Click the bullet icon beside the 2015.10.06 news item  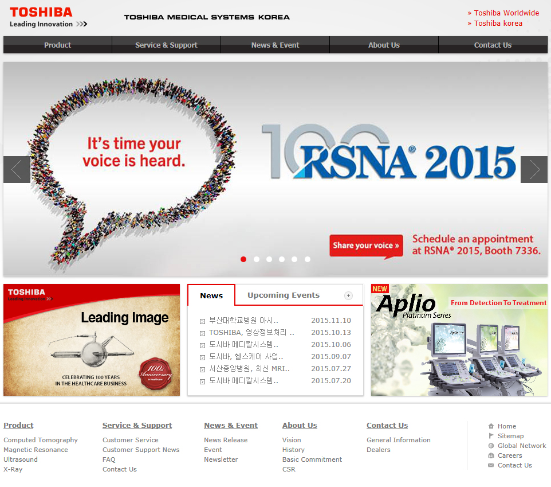202,345
